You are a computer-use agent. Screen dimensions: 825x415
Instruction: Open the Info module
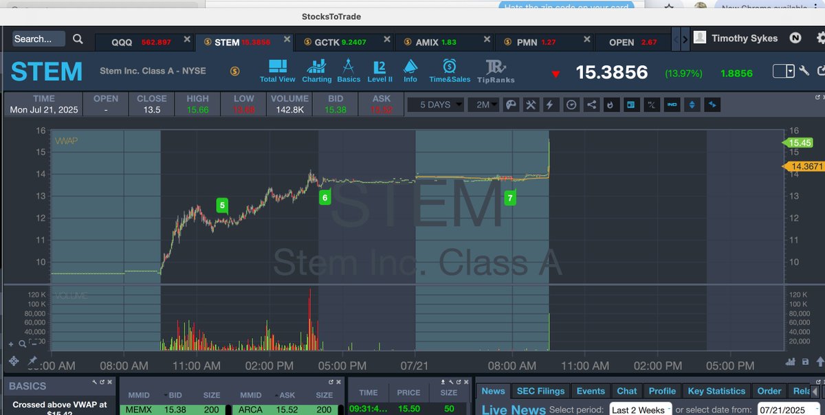coord(410,71)
